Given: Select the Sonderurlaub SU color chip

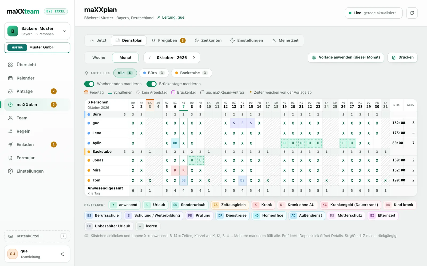Looking at the screenshot, I should (189, 205).
